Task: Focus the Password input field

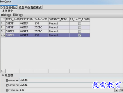Action: click(x=71, y=85)
